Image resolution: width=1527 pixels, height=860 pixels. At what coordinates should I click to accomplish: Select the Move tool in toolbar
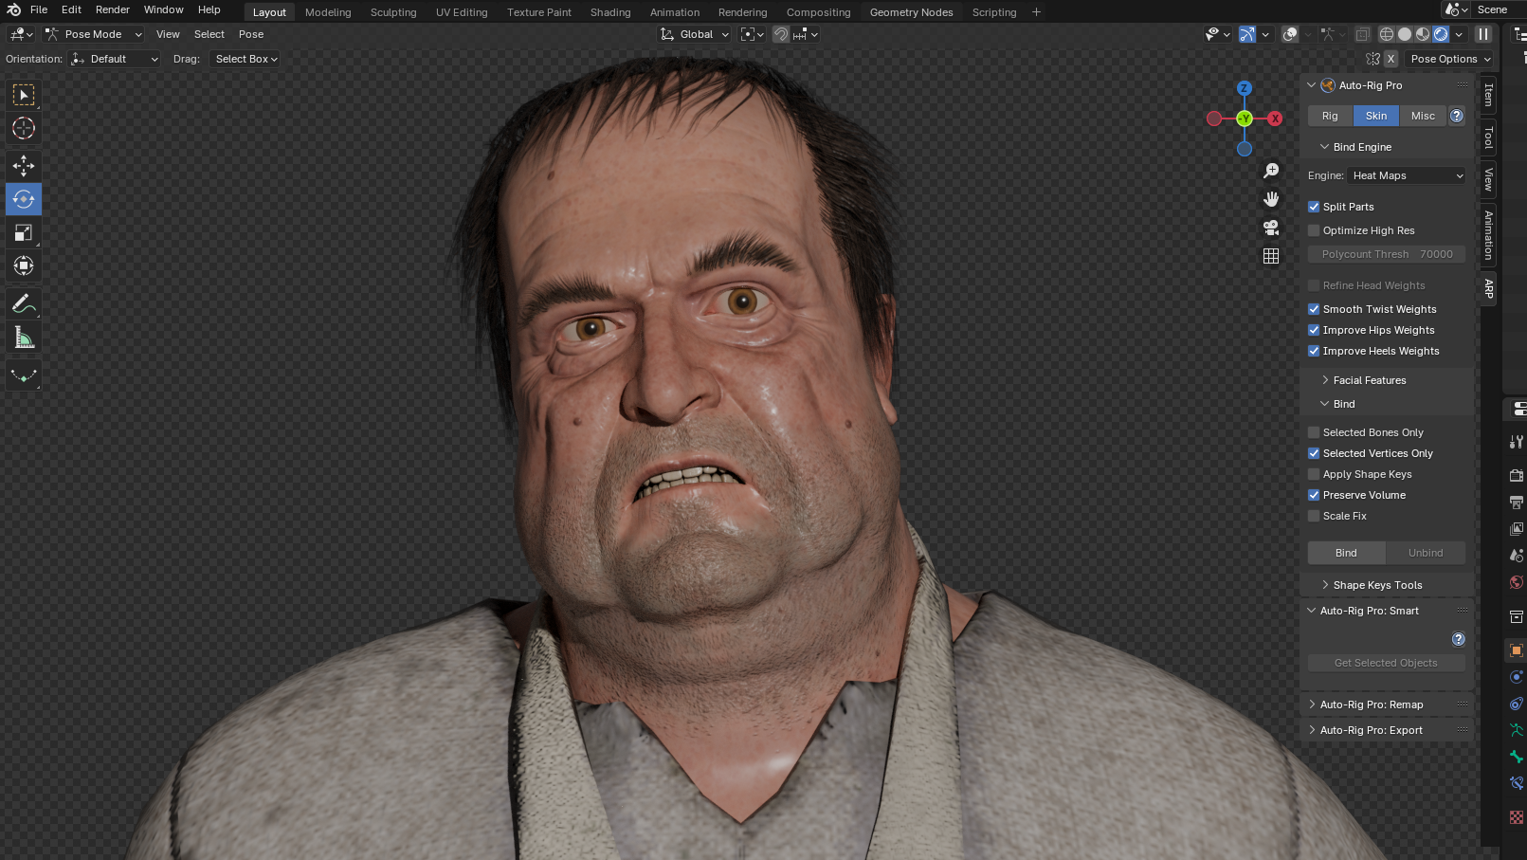click(24, 166)
